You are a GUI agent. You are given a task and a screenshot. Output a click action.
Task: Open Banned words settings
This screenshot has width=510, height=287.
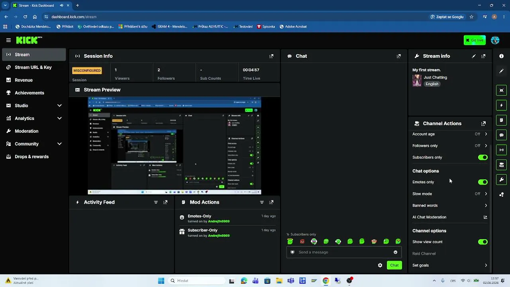[x=450, y=205]
